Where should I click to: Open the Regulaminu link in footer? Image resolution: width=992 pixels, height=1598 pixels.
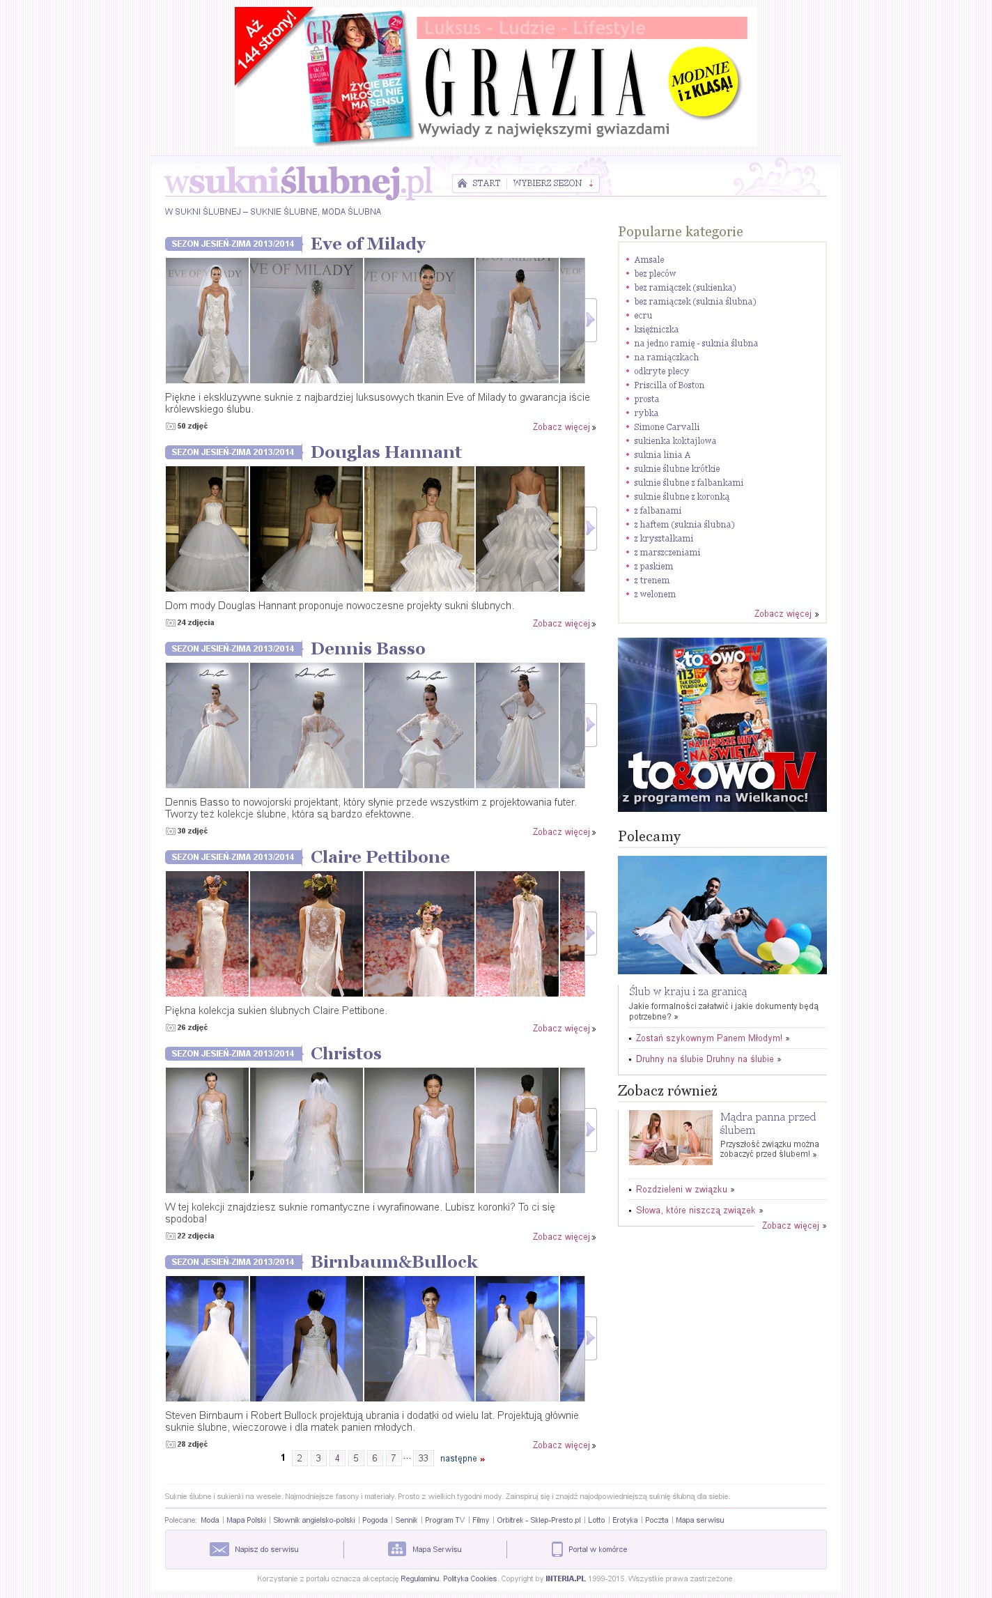coord(420,1578)
